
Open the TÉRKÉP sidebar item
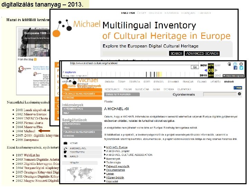80,163
